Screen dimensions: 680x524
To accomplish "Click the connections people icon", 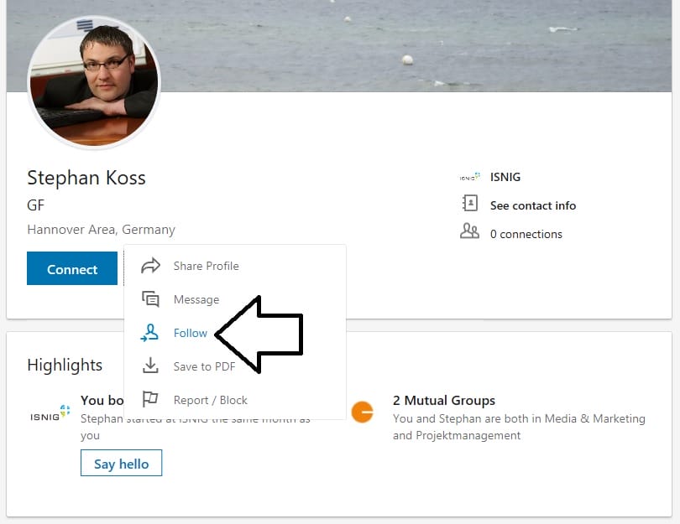I will [x=470, y=233].
